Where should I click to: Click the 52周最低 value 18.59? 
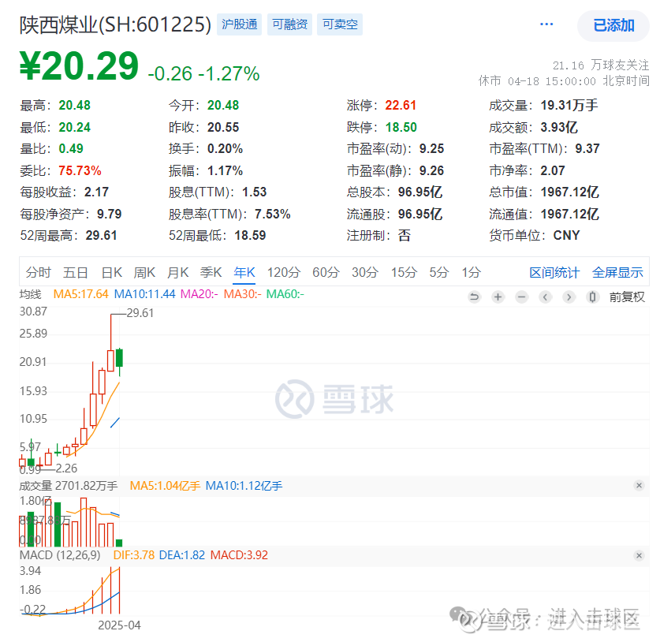(250, 235)
